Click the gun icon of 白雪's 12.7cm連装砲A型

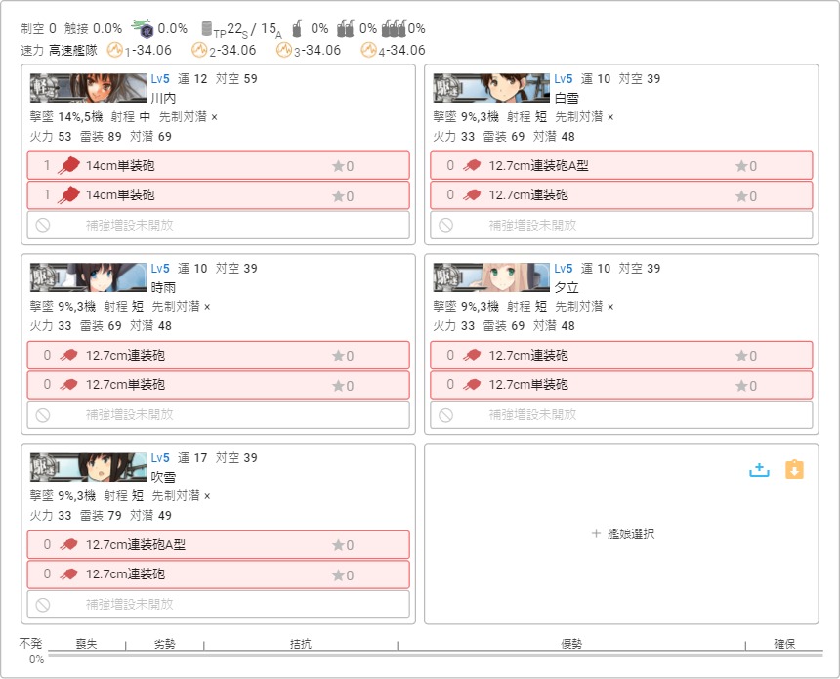point(472,165)
